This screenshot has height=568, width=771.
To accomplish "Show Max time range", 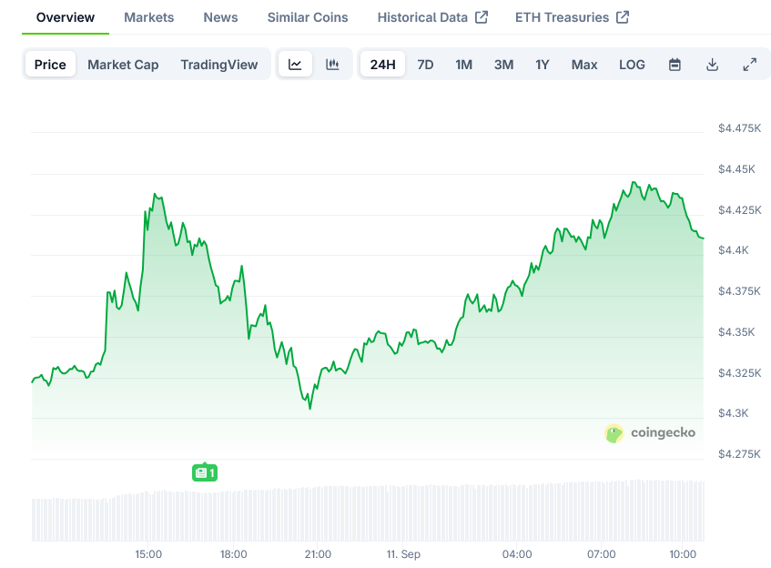I will coord(584,65).
